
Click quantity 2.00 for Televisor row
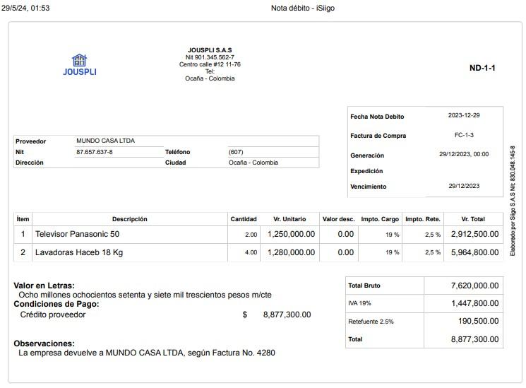251,235
